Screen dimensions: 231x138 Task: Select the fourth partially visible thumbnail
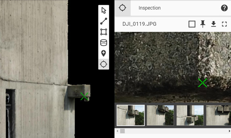pyautogui.click(x=218, y=115)
